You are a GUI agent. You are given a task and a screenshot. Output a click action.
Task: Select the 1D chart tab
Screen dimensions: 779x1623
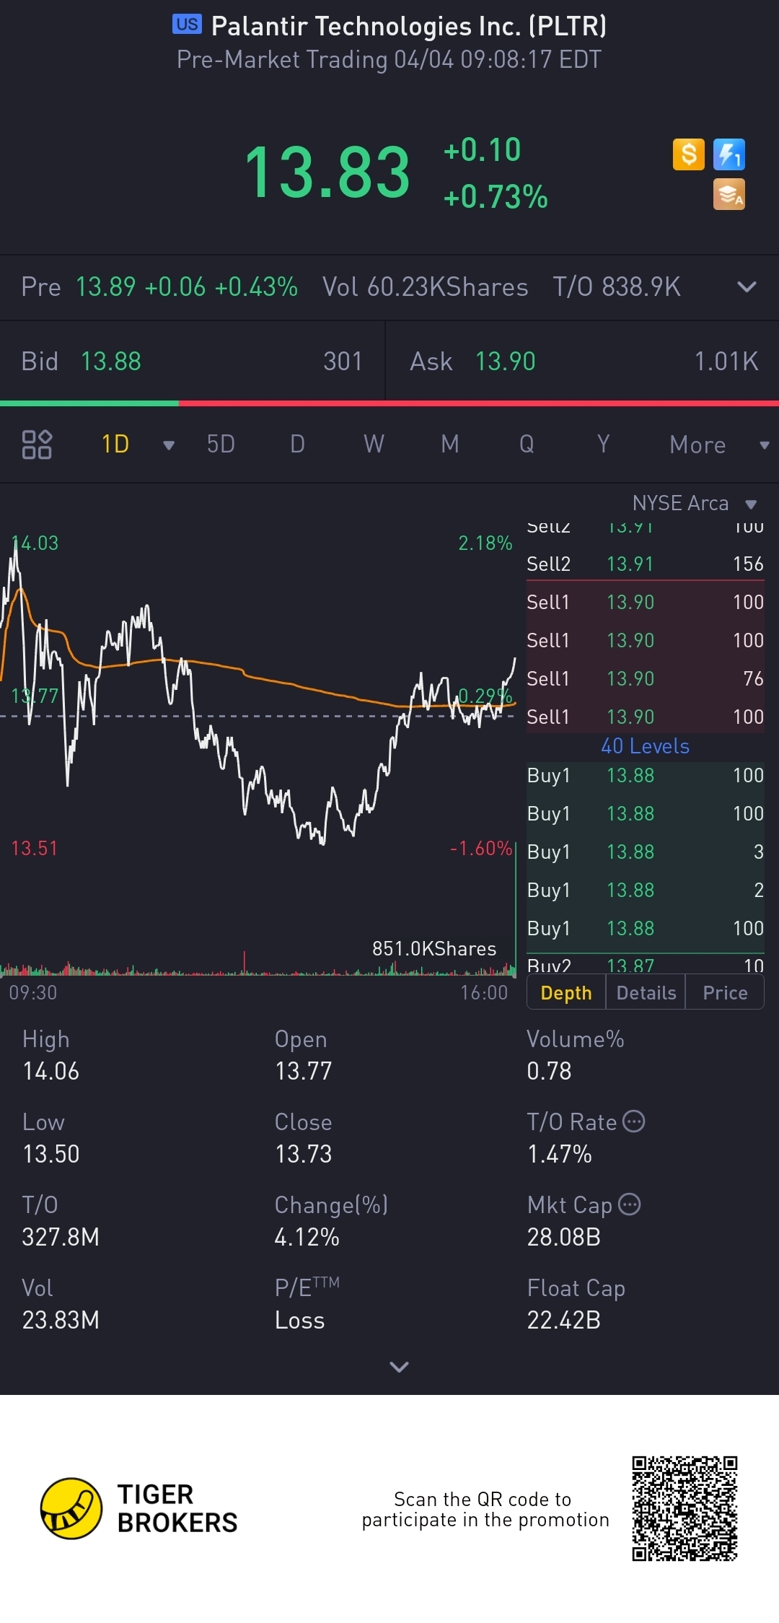pos(115,444)
